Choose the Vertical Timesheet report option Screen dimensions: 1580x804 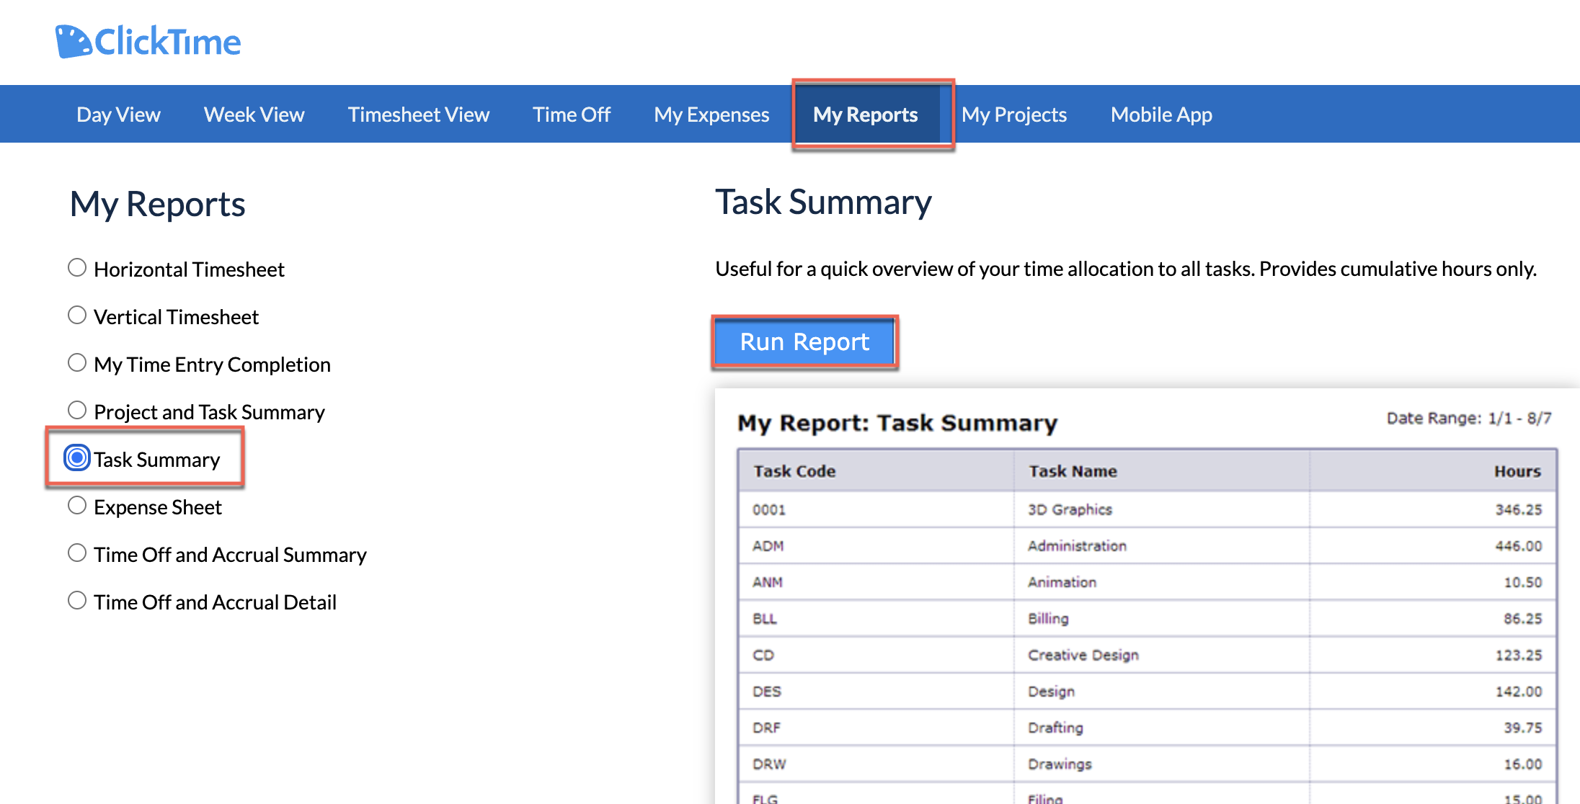point(77,316)
